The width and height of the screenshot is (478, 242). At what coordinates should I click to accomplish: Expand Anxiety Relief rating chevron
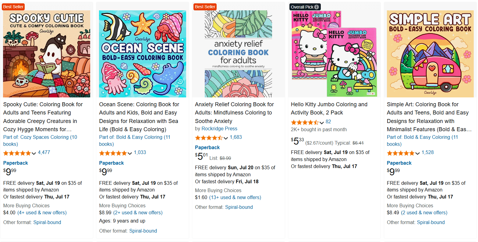pos(226,138)
